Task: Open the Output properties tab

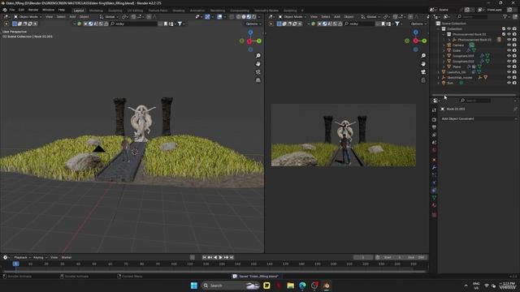Action: click(434, 127)
